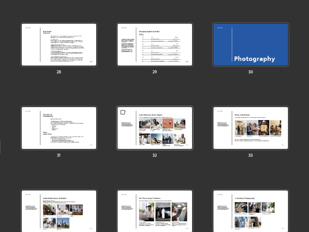Click the page number label 33
The height and width of the screenshot is (232, 309).
click(250, 155)
